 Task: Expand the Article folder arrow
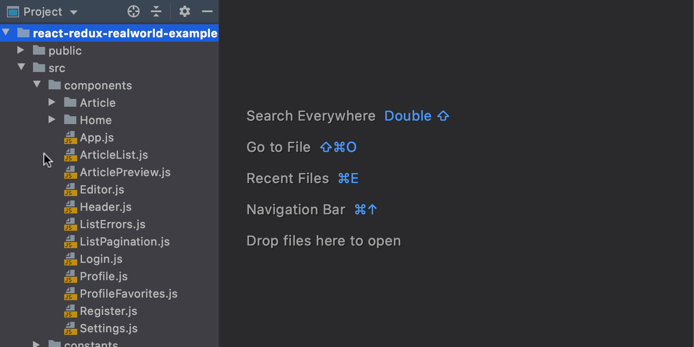52,102
